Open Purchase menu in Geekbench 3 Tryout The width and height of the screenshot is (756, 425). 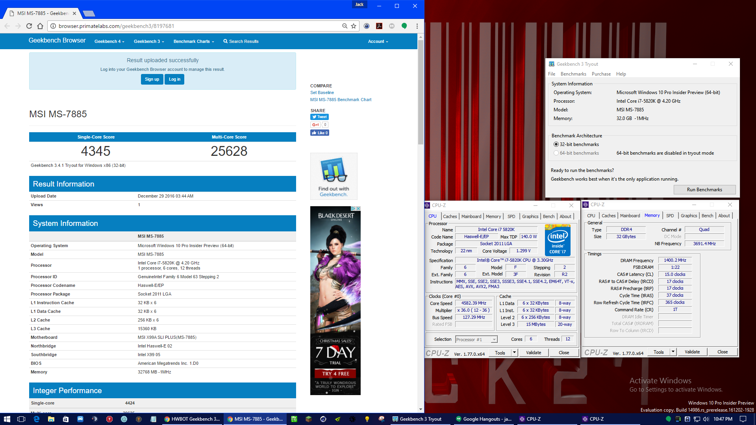point(601,74)
